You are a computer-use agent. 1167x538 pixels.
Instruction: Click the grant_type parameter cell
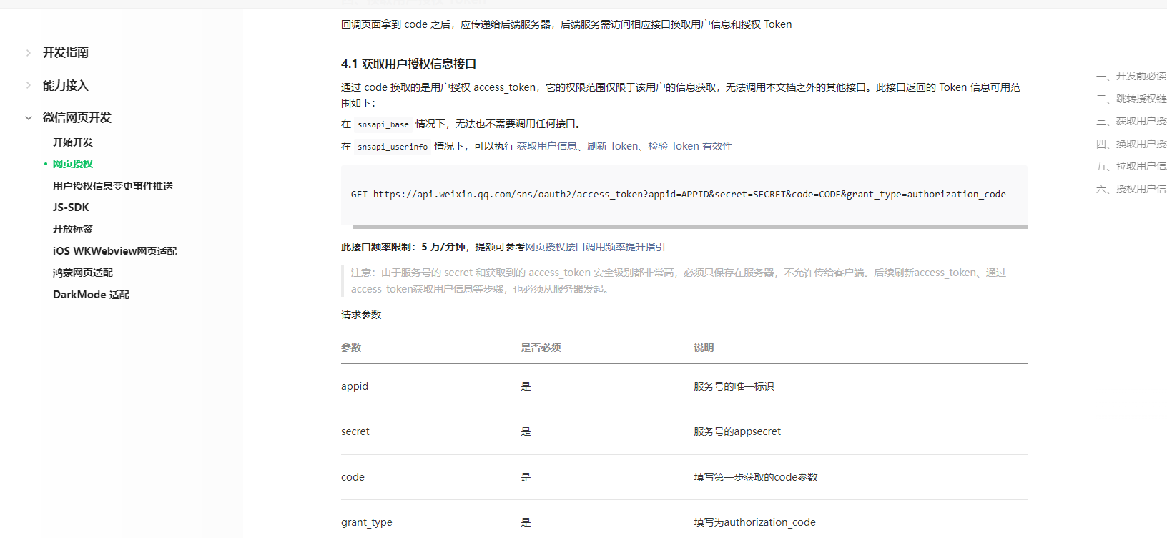367,522
